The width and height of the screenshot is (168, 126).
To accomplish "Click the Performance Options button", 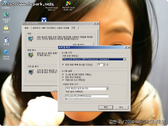I will tap(79, 44).
